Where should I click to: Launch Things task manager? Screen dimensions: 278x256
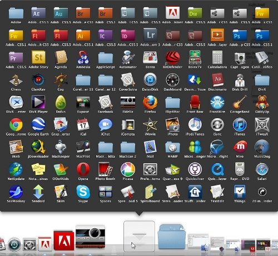coord(240,192)
